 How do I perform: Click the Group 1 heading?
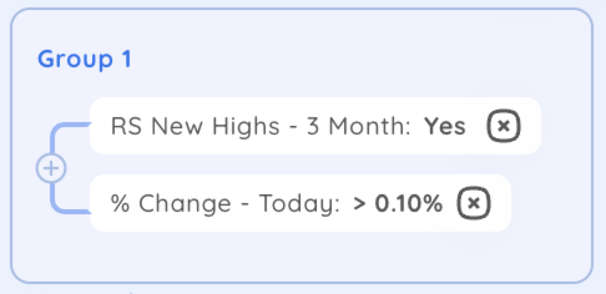pyautogui.click(x=85, y=59)
